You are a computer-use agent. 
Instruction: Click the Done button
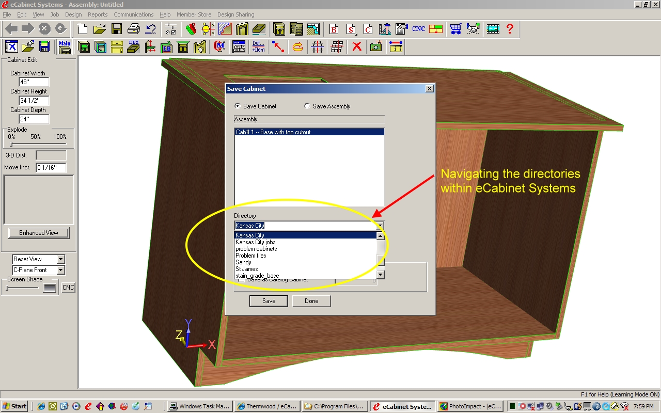coord(311,301)
